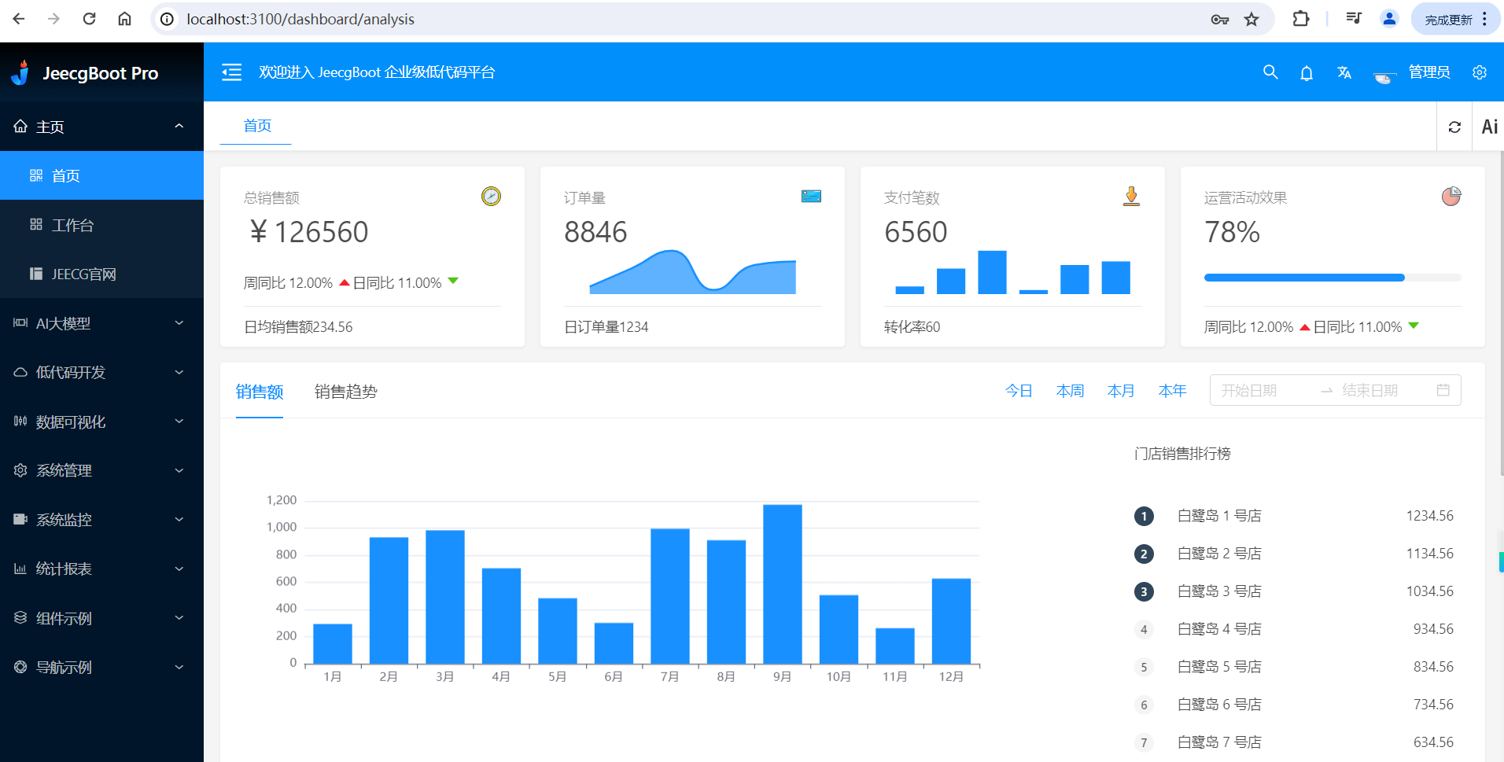Image resolution: width=1504 pixels, height=762 pixels.
Task: Click the 运营活动效果 progress bar
Action: (1333, 278)
